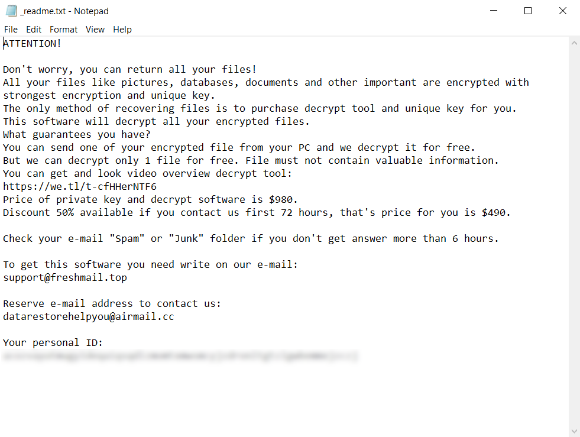Click the support@freshmail.top email address
Screen dimensions: 580x437
pyautogui.click(x=65, y=277)
